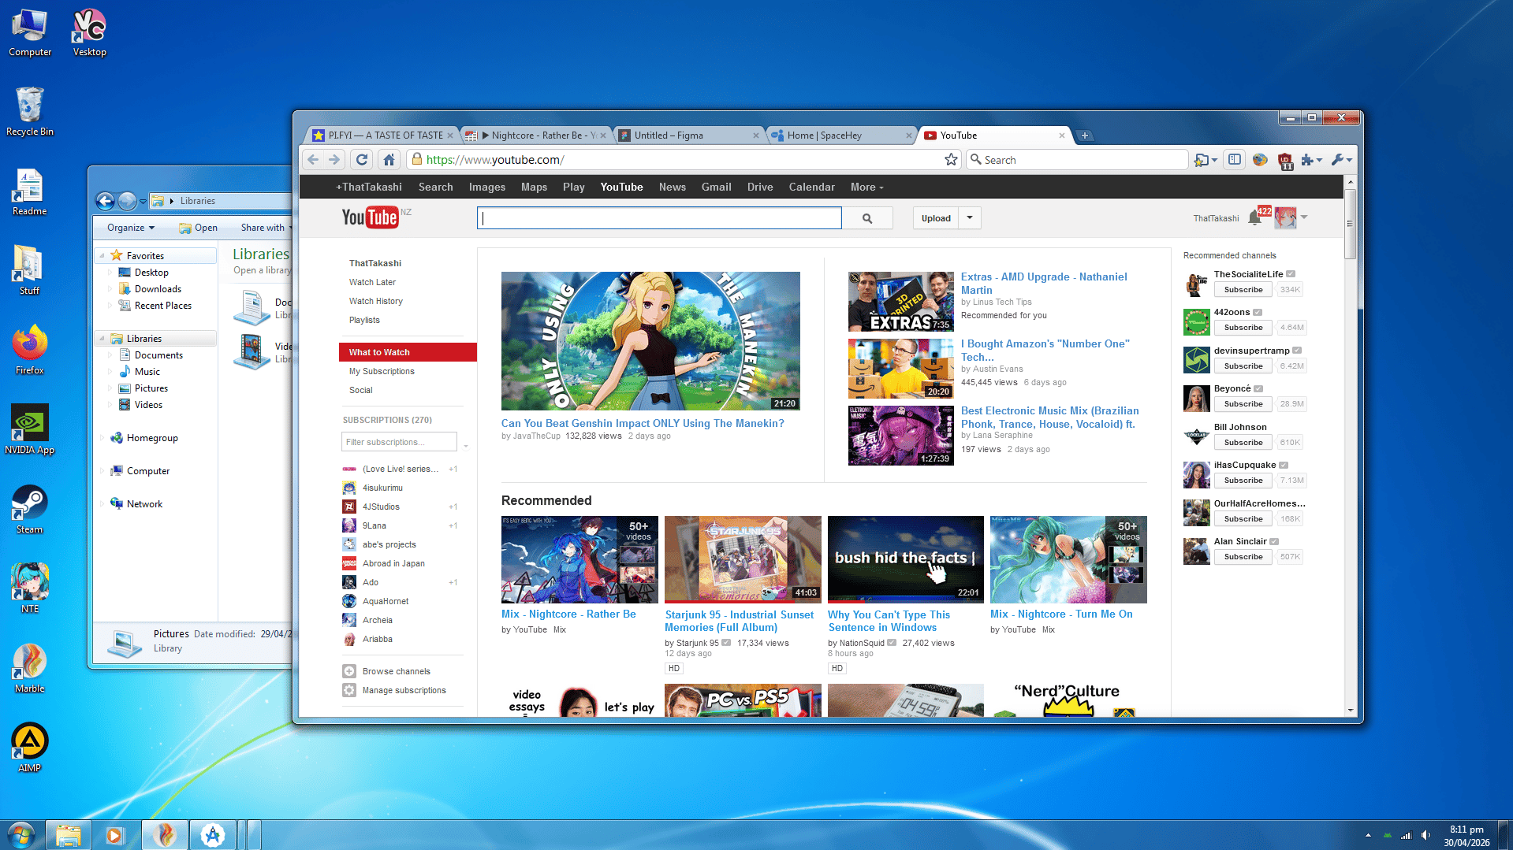Open the Vesktop desktop icon

(90, 33)
